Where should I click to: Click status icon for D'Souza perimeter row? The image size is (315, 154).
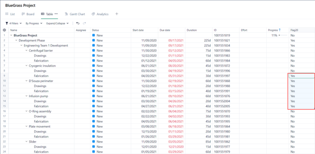pos(93,81)
